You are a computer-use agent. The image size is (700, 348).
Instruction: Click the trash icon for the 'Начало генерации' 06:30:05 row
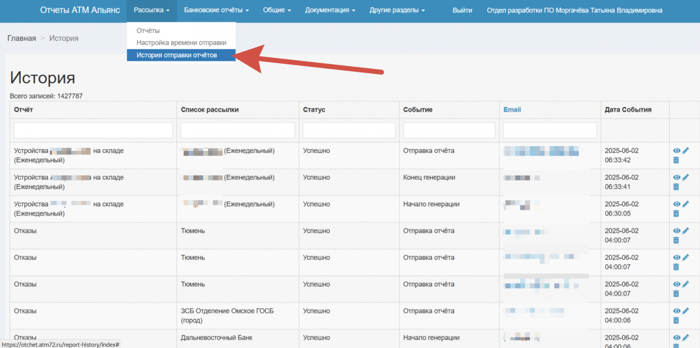pyautogui.click(x=676, y=213)
